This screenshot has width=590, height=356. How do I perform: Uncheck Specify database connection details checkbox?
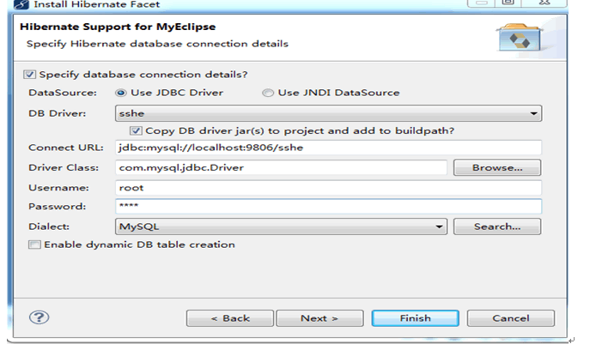pos(29,75)
